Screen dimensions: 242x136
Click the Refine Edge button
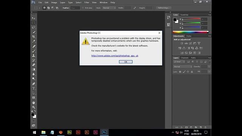pos(164,8)
